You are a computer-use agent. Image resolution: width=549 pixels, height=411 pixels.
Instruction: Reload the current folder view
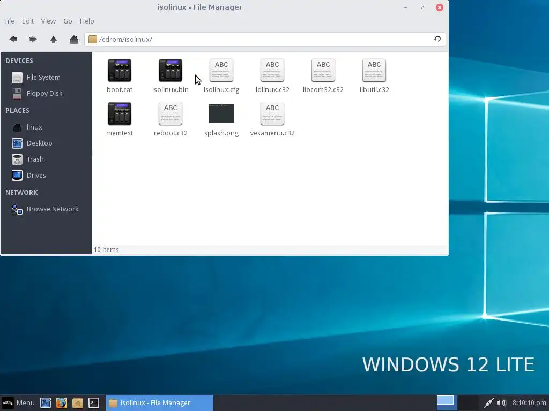(x=437, y=39)
